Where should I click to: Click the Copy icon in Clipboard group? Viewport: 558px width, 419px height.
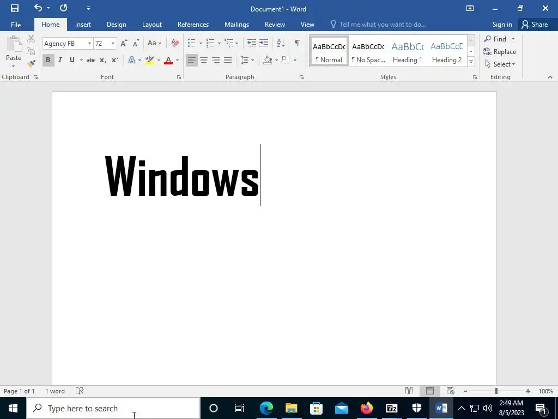click(31, 51)
